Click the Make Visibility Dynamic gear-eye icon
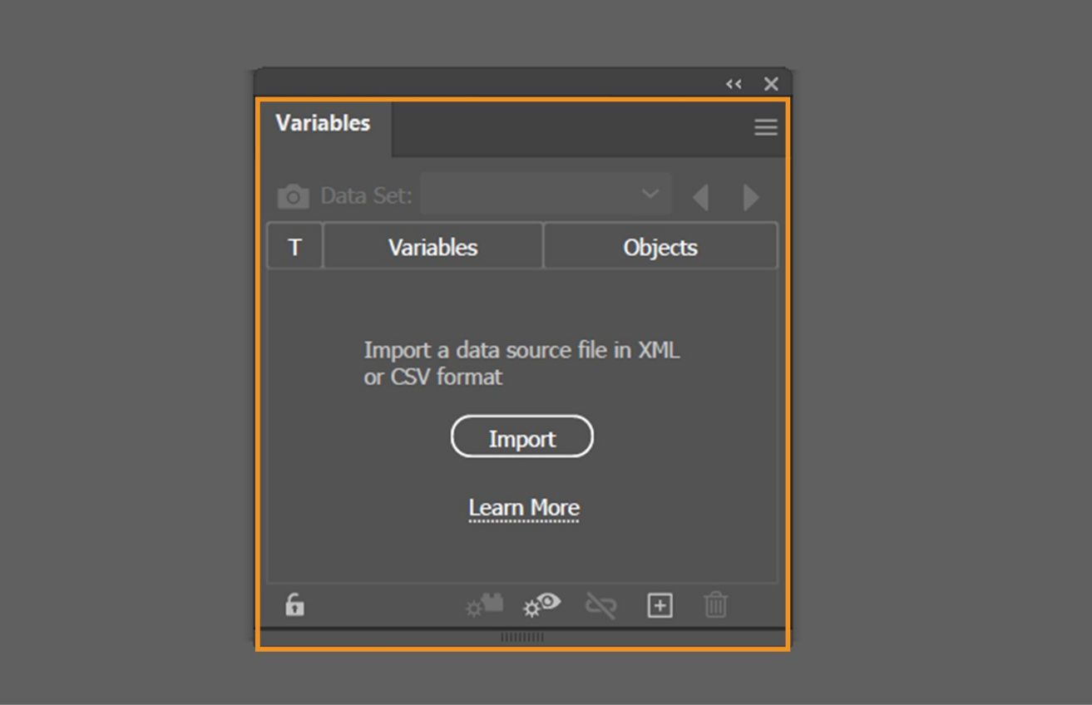1092x705 pixels. (x=541, y=604)
